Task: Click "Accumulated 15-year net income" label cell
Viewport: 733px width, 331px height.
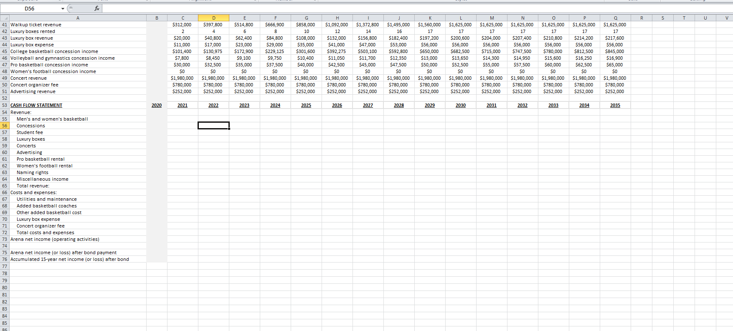Action: coord(78,259)
